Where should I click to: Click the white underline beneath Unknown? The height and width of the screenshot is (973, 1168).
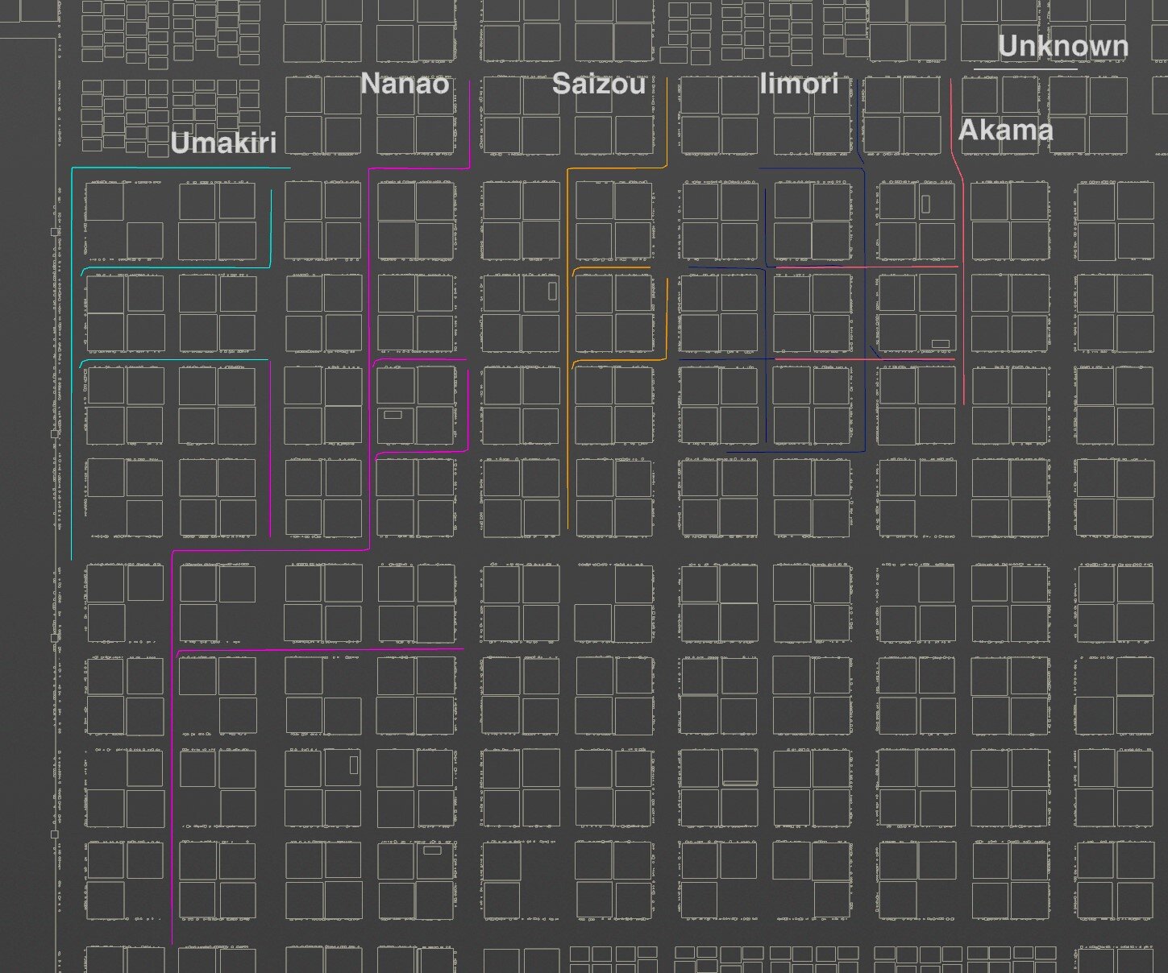[x=1025, y=70]
